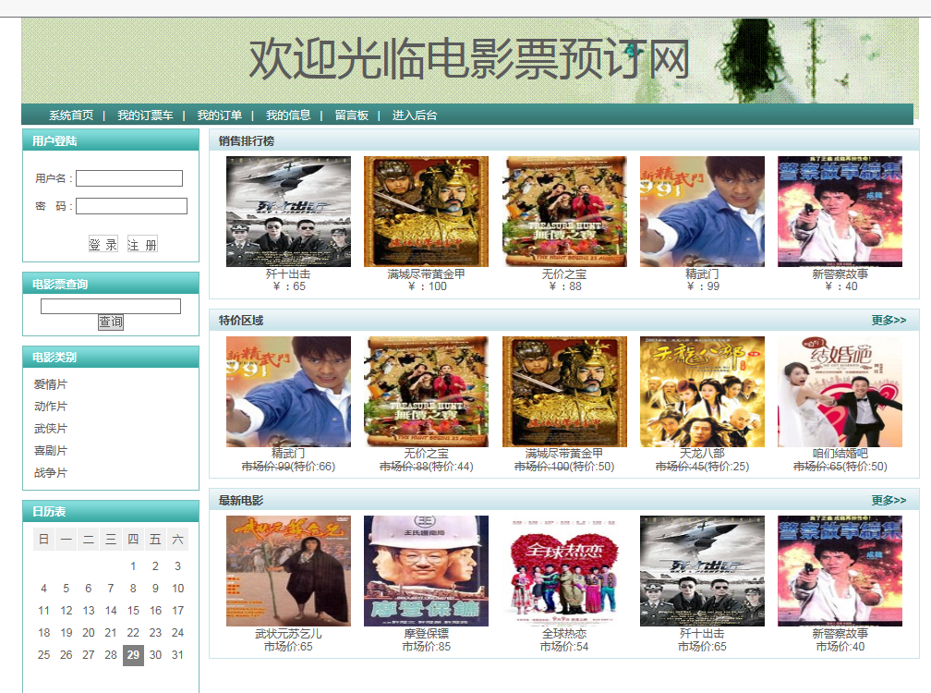Click the 日 weekday header in calendar
The image size is (931, 693).
click(x=44, y=540)
